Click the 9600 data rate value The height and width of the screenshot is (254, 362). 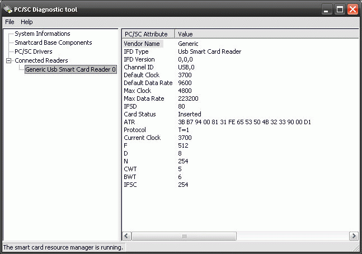click(x=185, y=83)
